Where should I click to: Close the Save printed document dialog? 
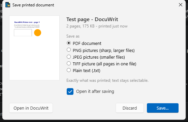[181, 5]
